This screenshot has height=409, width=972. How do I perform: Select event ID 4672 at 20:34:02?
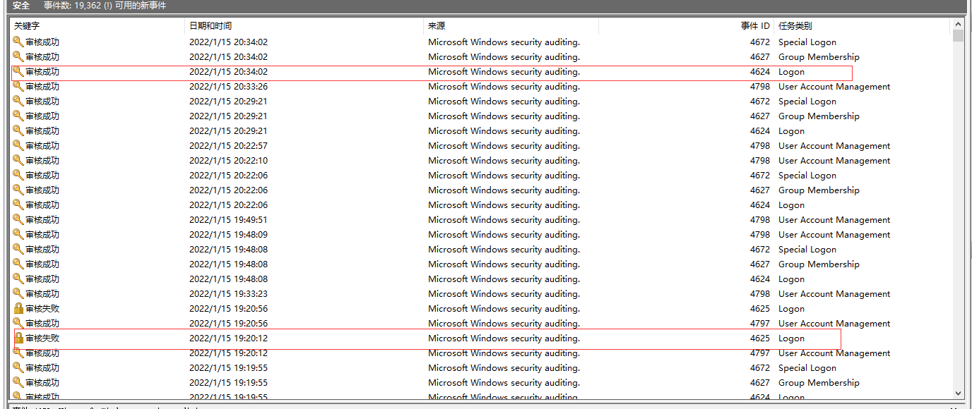click(760, 42)
